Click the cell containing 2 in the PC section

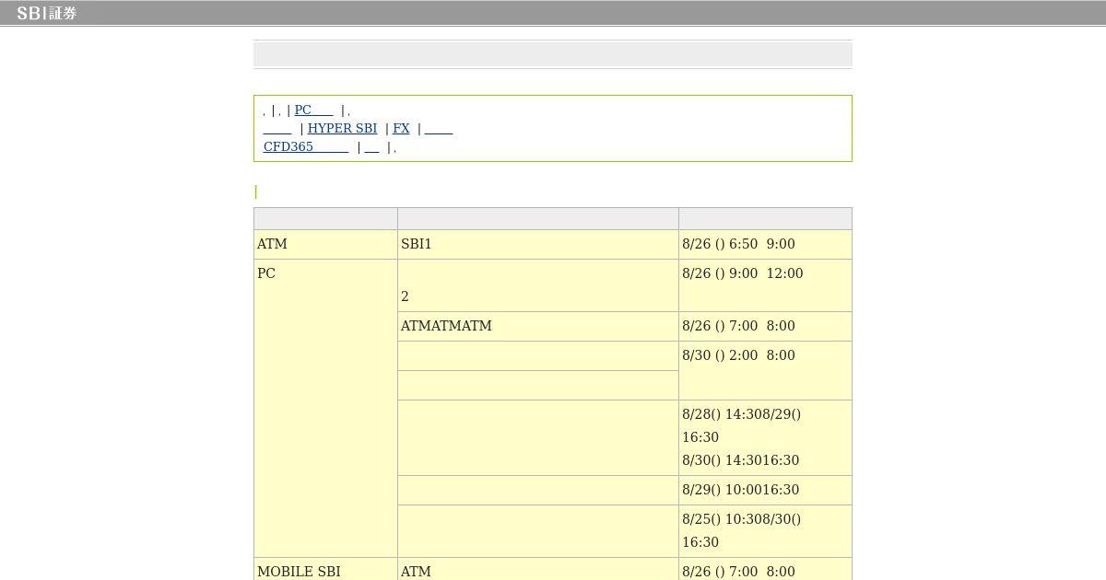(538, 285)
